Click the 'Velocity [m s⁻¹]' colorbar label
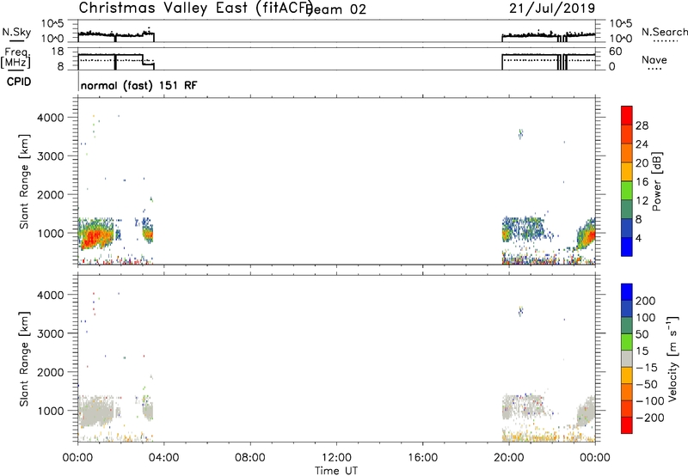688x476 pixels. tap(673, 358)
